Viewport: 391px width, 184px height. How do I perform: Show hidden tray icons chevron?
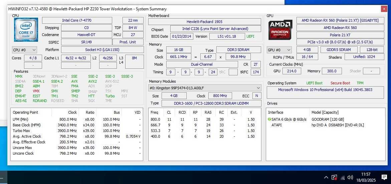(326, 178)
